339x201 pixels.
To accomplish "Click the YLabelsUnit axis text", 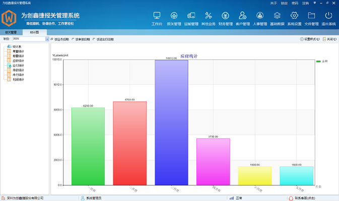I will coord(60,55).
